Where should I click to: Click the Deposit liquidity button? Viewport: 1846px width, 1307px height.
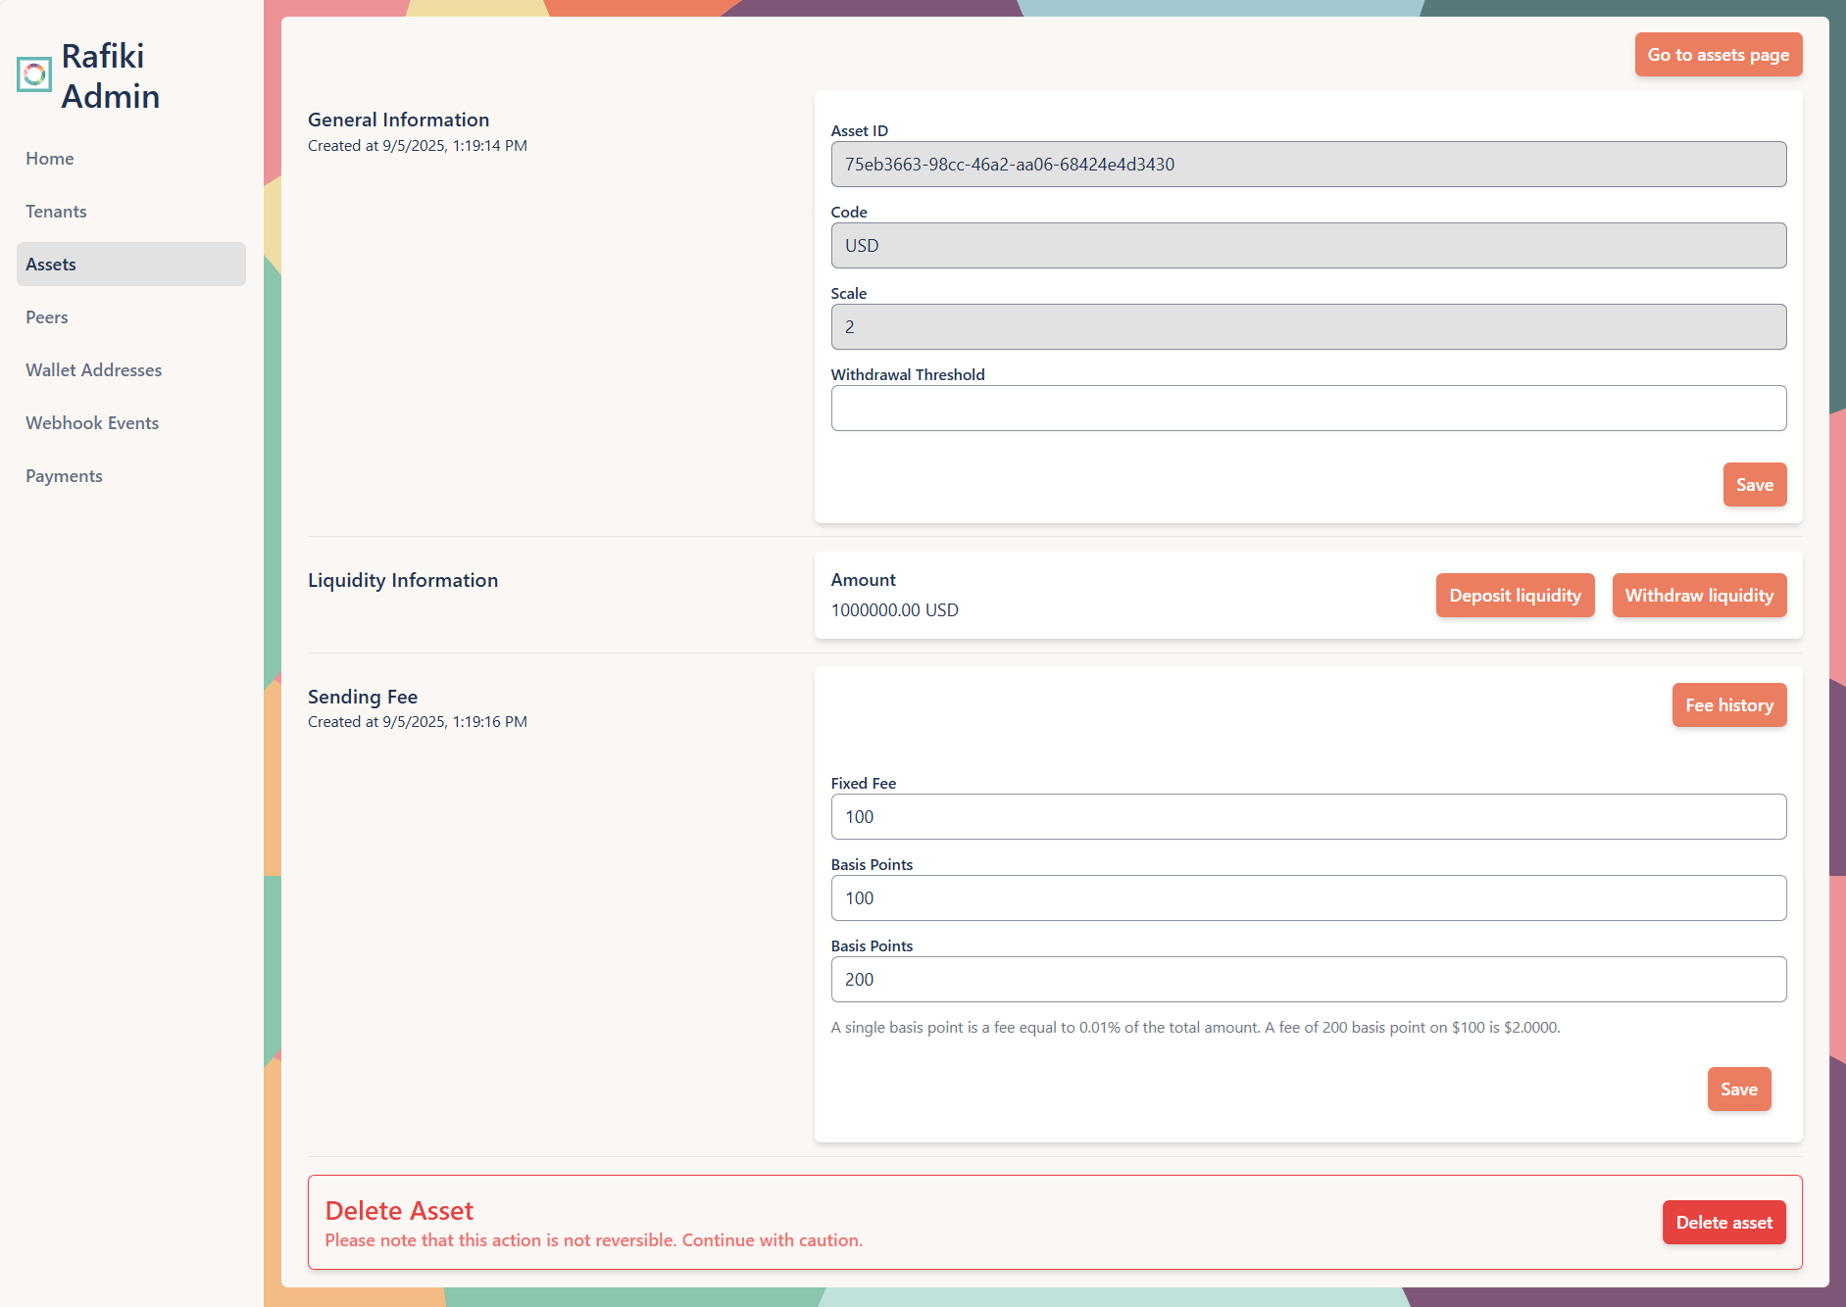pyautogui.click(x=1515, y=595)
